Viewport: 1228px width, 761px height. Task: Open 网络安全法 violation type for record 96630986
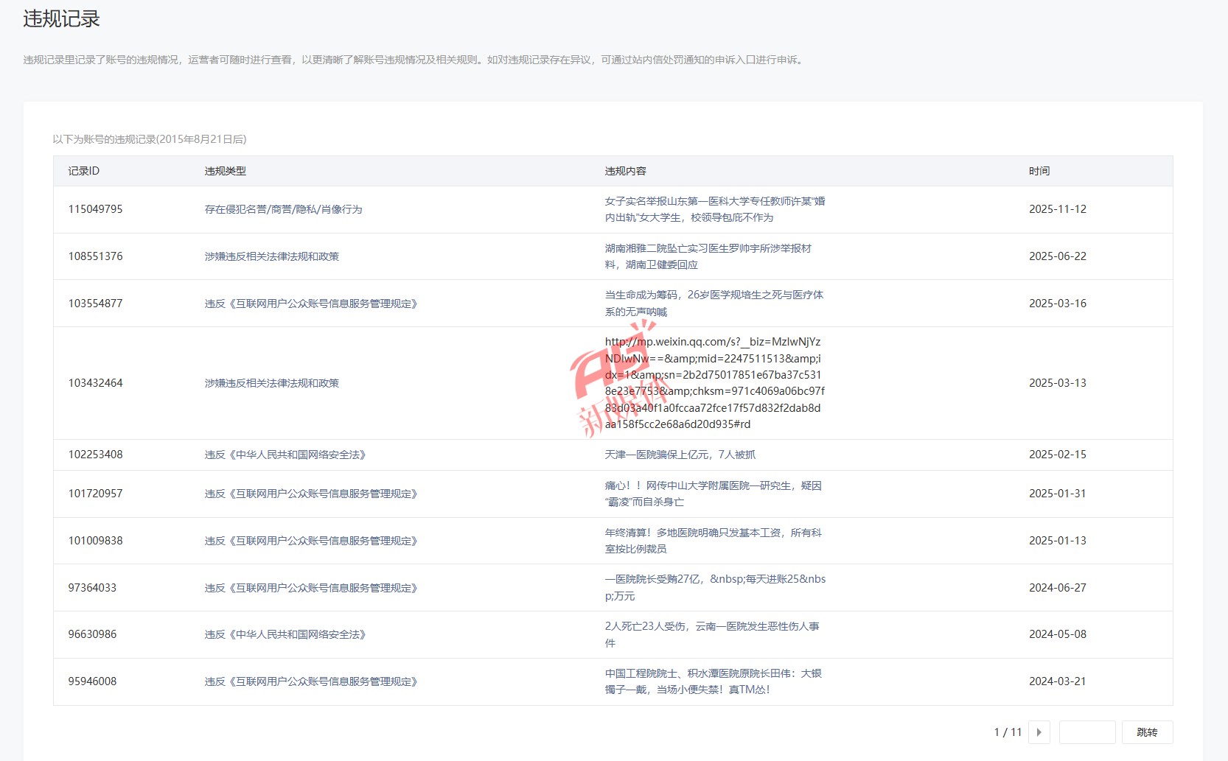point(285,634)
